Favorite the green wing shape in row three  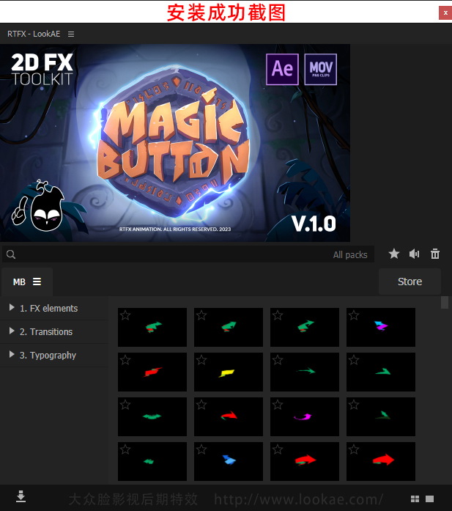click(x=125, y=405)
